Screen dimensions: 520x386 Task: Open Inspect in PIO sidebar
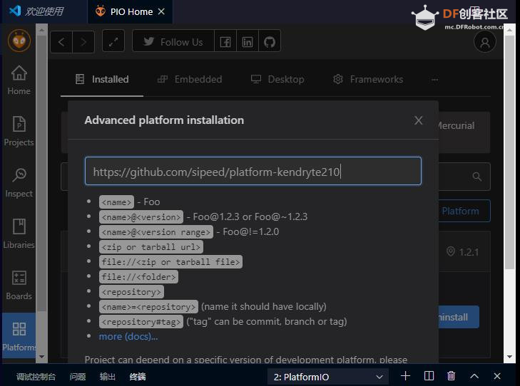[x=19, y=183]
